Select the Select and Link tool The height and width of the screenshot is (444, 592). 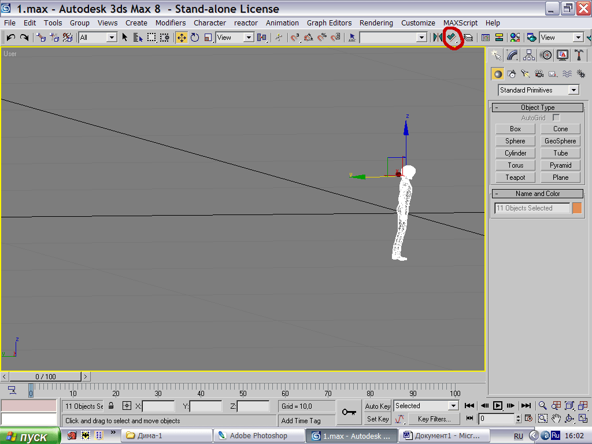coord(41,38)
